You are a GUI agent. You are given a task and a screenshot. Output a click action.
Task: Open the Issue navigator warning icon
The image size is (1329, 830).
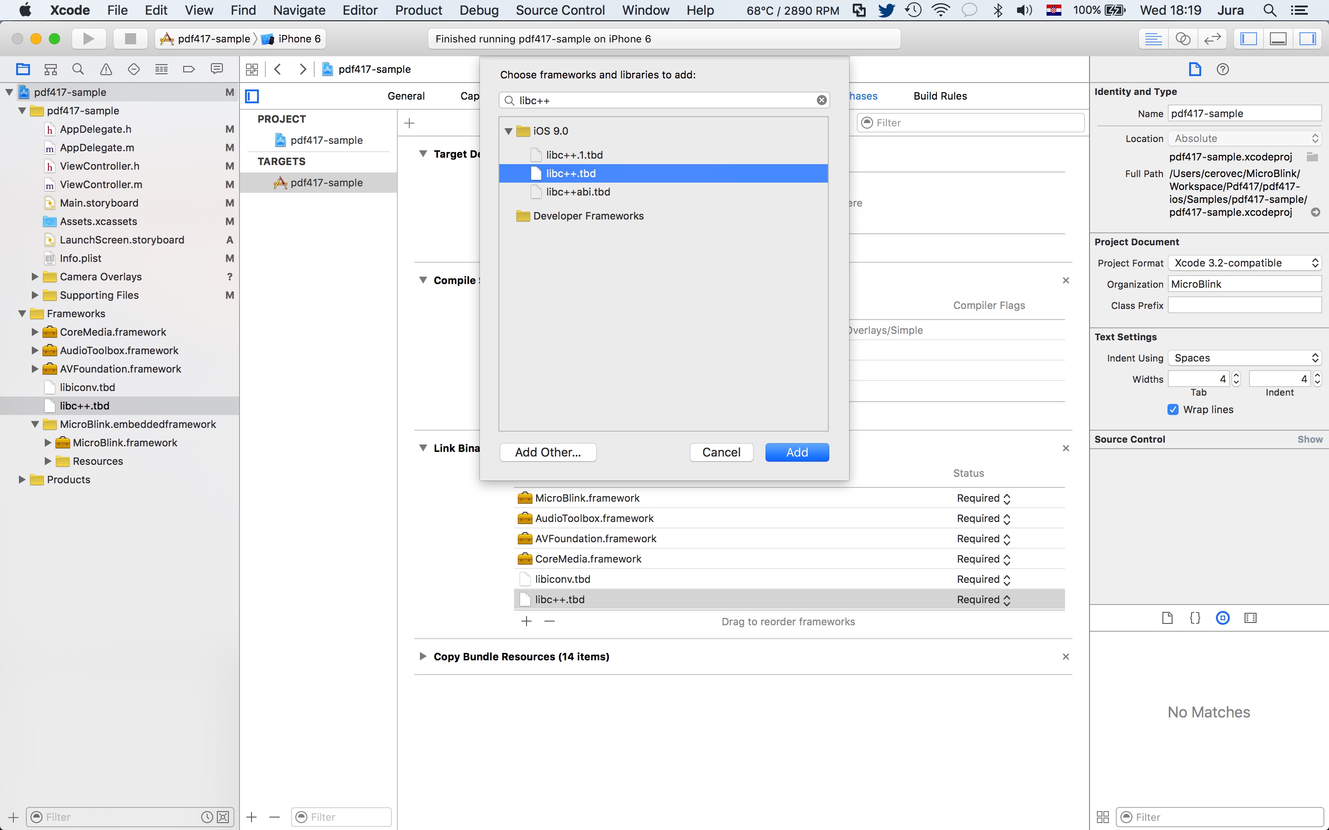105,69
